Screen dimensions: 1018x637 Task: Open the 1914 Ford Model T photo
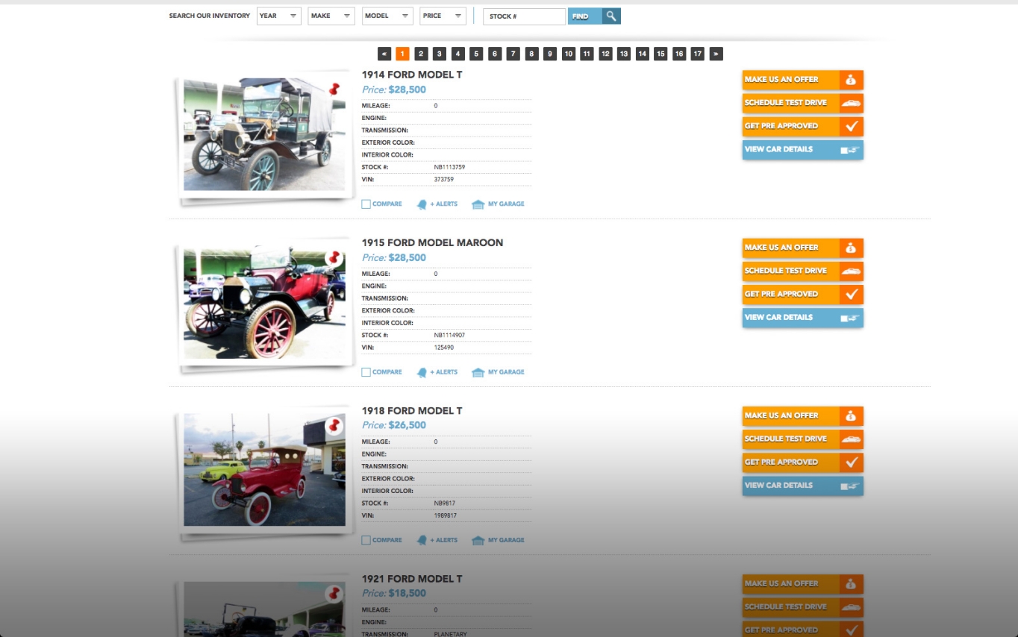[264, 134]
